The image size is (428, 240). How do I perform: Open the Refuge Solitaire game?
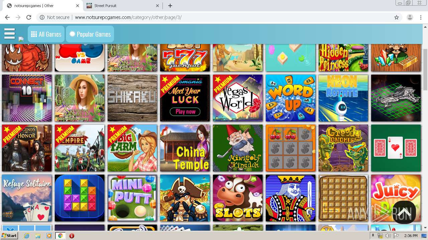[x=27, y=198]
